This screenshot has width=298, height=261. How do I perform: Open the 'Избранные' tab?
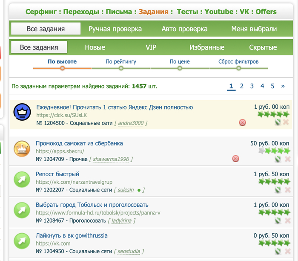[x=207, y=47]
